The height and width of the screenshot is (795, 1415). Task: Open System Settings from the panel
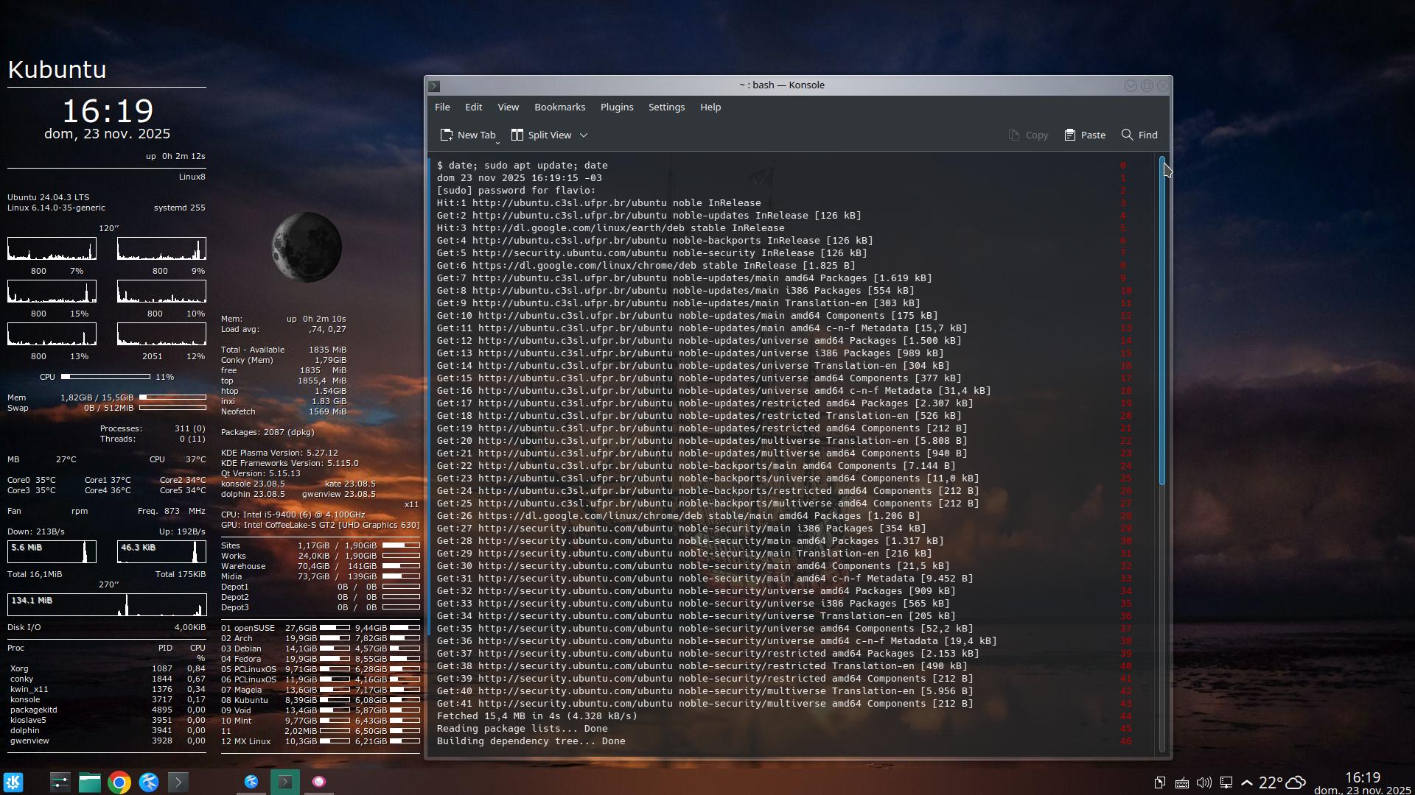60,782
